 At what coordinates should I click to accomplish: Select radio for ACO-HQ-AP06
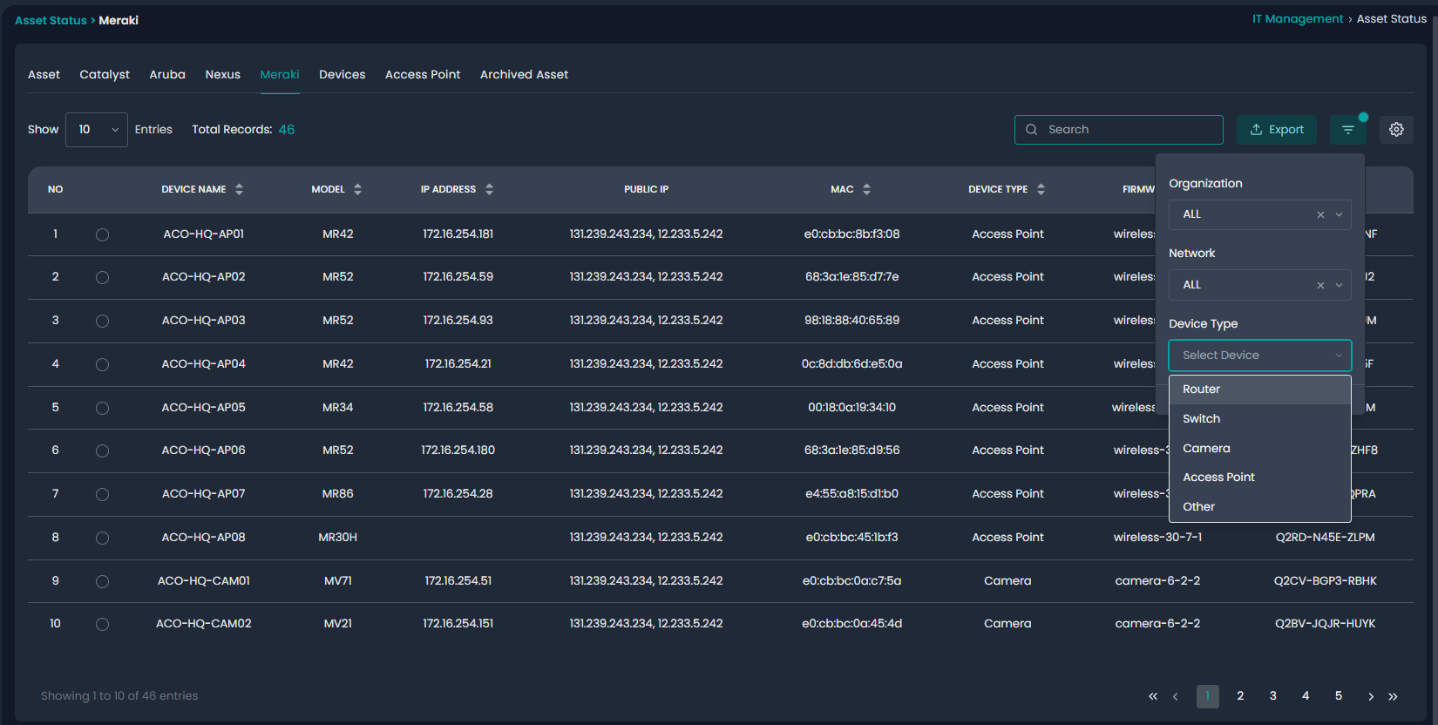(x=102, y=451)
